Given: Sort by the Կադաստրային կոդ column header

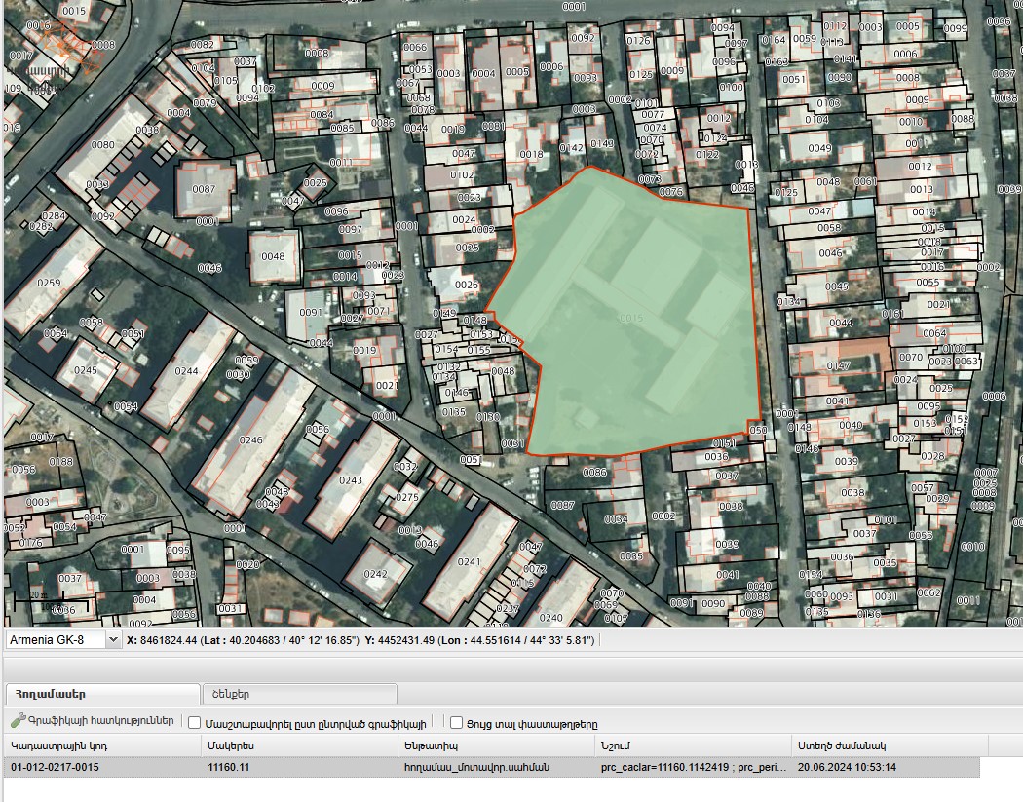Looking at the screenshot, I should coord(101,745).
